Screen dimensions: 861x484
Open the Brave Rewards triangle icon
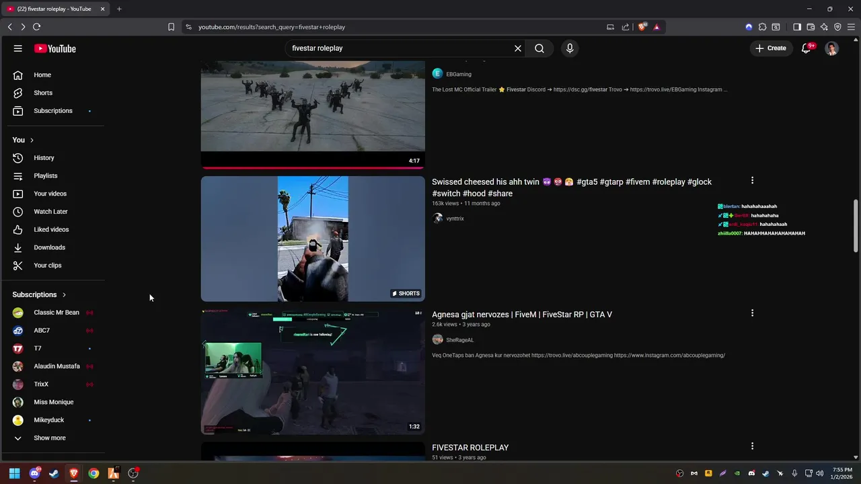click(x=657, y=27)
